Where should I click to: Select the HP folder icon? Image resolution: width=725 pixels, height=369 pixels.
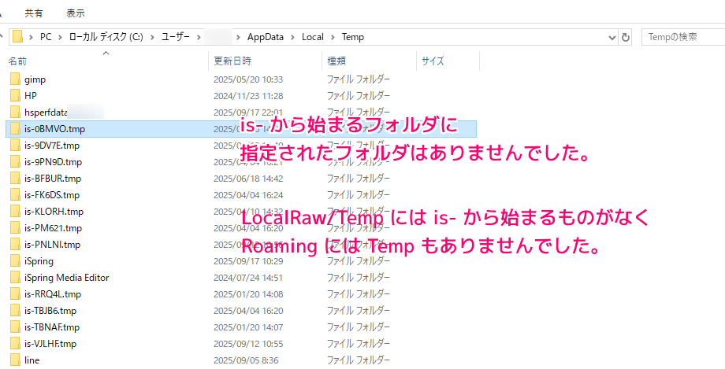coord(15,96)
